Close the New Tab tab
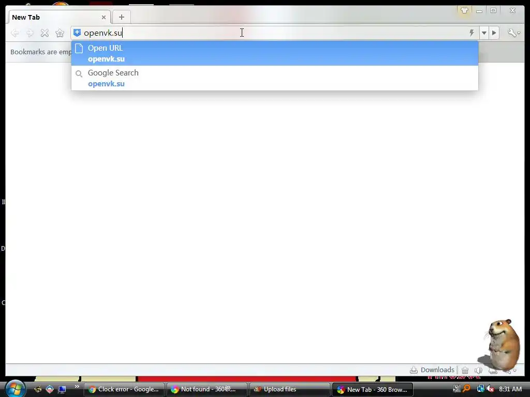The width and height of the screenshot is (530, 397). [x=104, y=17]
